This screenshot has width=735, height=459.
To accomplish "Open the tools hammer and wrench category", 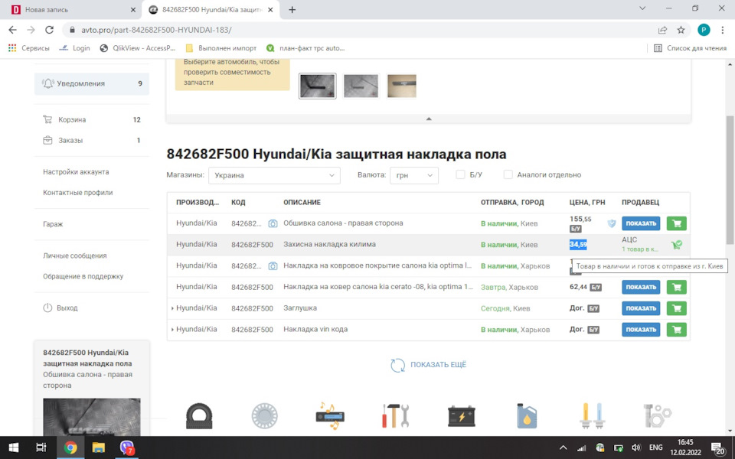I will (396, 416).
